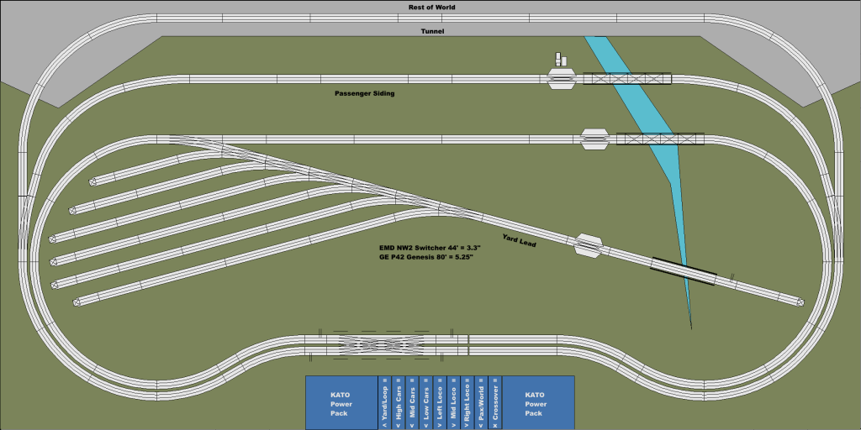
Task: Click the plate girder bridge on Yard Lead
Action: tap(684, 270)
